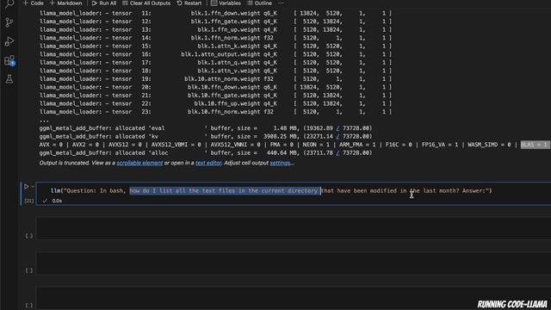The height and width of the screenshot is (310, 551).
Task: Open the toolbar more actions ellipsis
Action: 281,3
